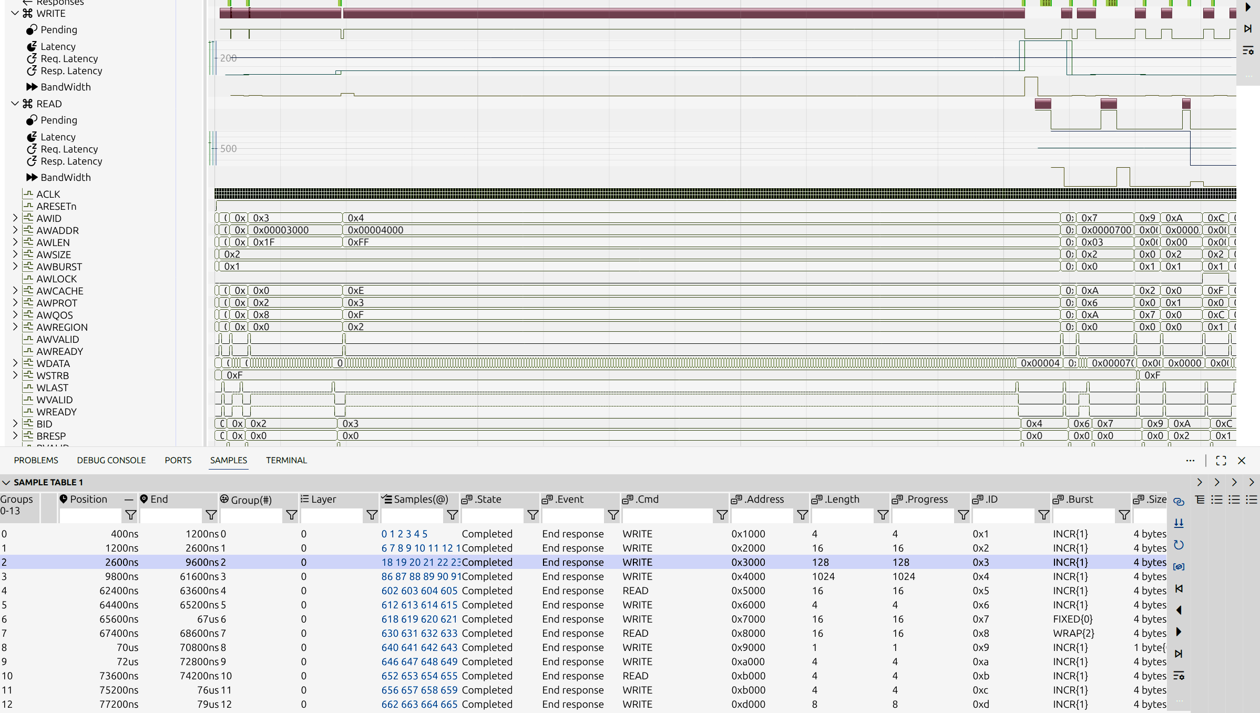Expand the AWADDR signal
The height and width of the screenshot is (713, 1260).
click(x=15, y=230)
